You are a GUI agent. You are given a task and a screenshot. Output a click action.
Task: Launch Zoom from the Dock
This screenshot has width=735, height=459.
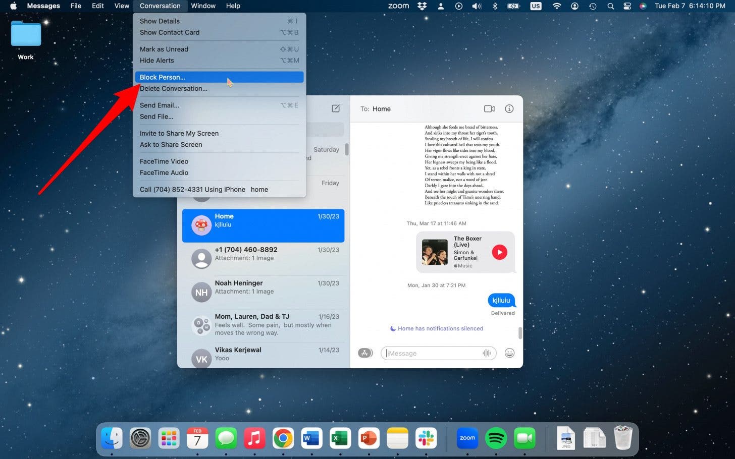coord(467,438)
